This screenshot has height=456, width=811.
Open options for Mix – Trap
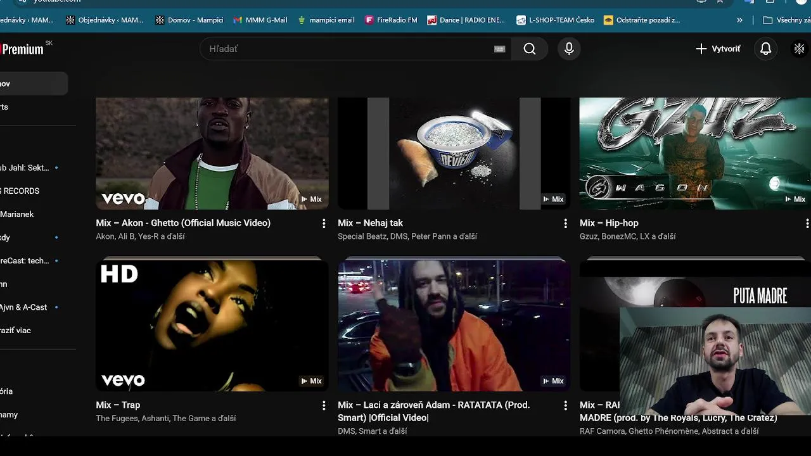[324, 405]
